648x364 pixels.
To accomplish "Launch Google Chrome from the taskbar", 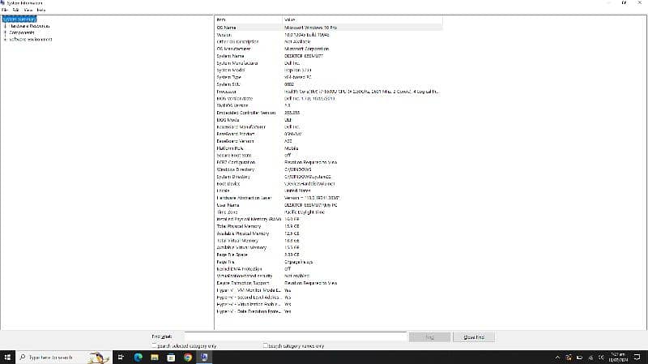I will tap(188, 357).
